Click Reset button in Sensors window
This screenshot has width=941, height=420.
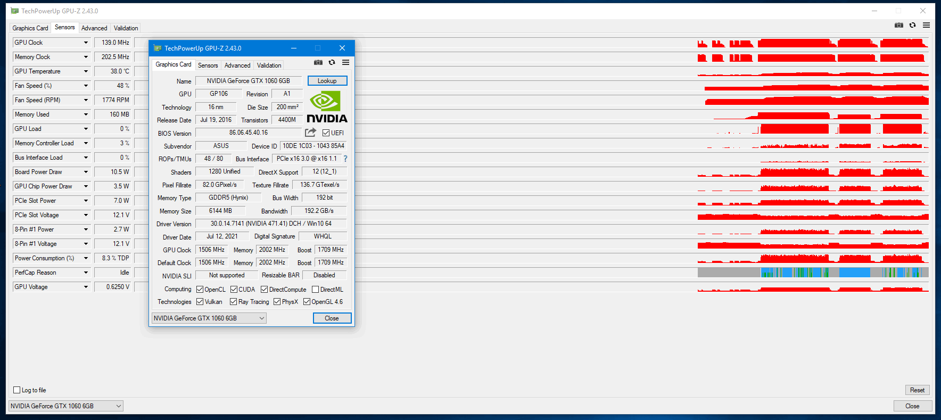click(x=917, y=390)
